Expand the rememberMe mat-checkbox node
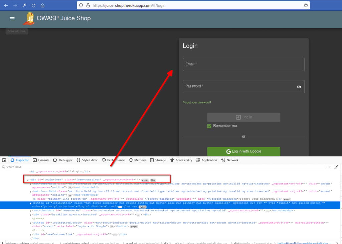Image resolution: width=342 pixels, height=244 pixels. 31,211
